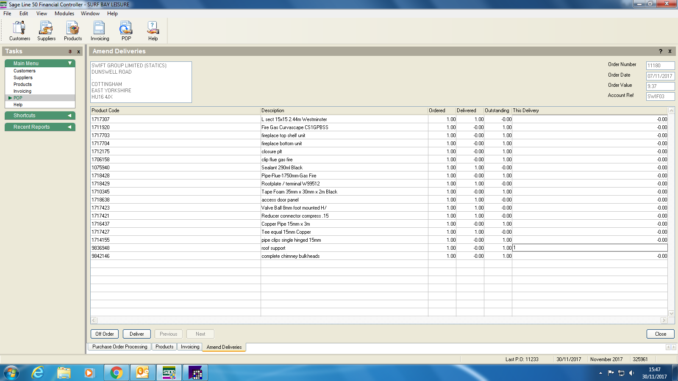The width and height of the screenshot is (678, 381).
Task: Click the Action Center flag icon
Action: pyautogui.click(x=611, y=373)
